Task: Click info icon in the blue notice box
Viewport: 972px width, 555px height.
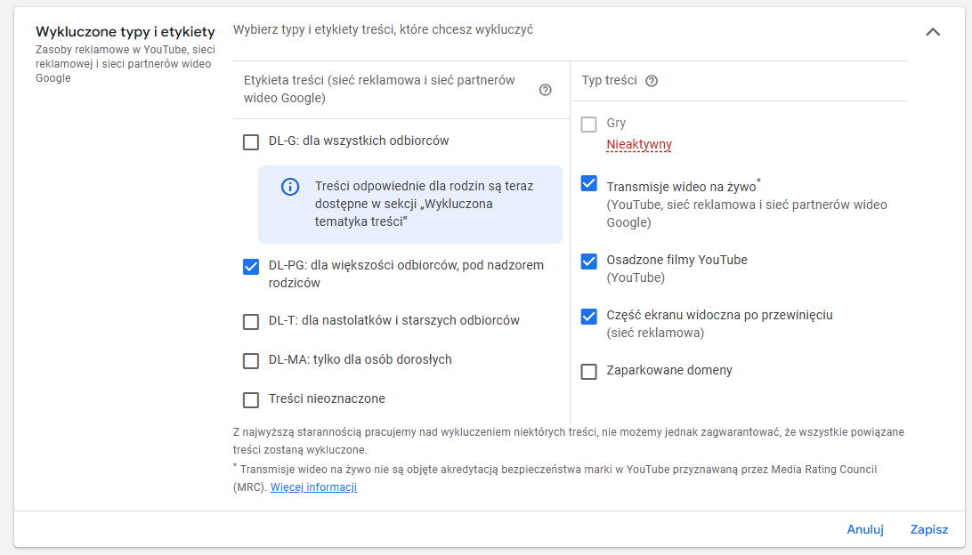Action: [x=289, y=187]
